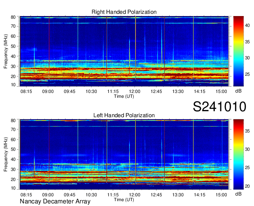The height and width of the screenshot is (206, 254).
Task: Click the 10 MHz tick on right-handed plot
Action: (13, 85)
